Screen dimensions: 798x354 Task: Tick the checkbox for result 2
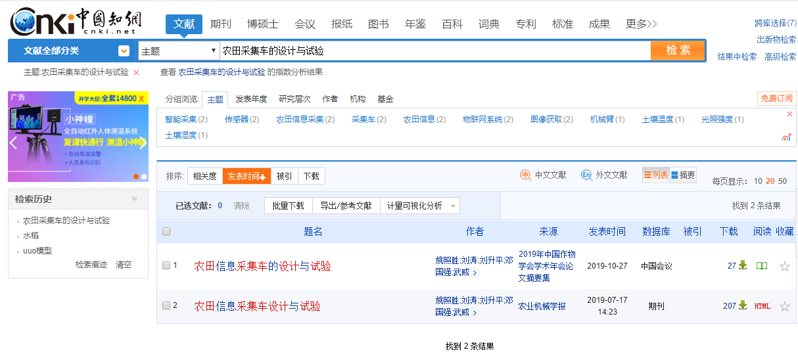click(x=166, y=305)
